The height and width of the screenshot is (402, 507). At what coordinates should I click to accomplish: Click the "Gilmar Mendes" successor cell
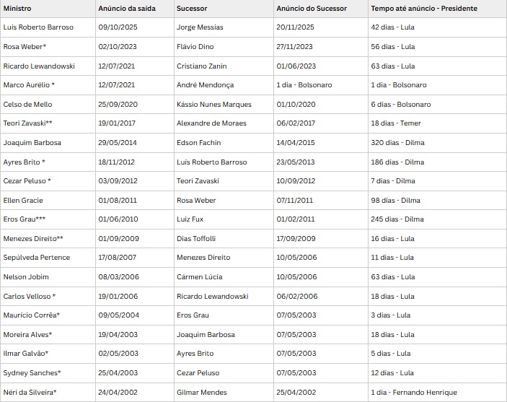[202, 392]
